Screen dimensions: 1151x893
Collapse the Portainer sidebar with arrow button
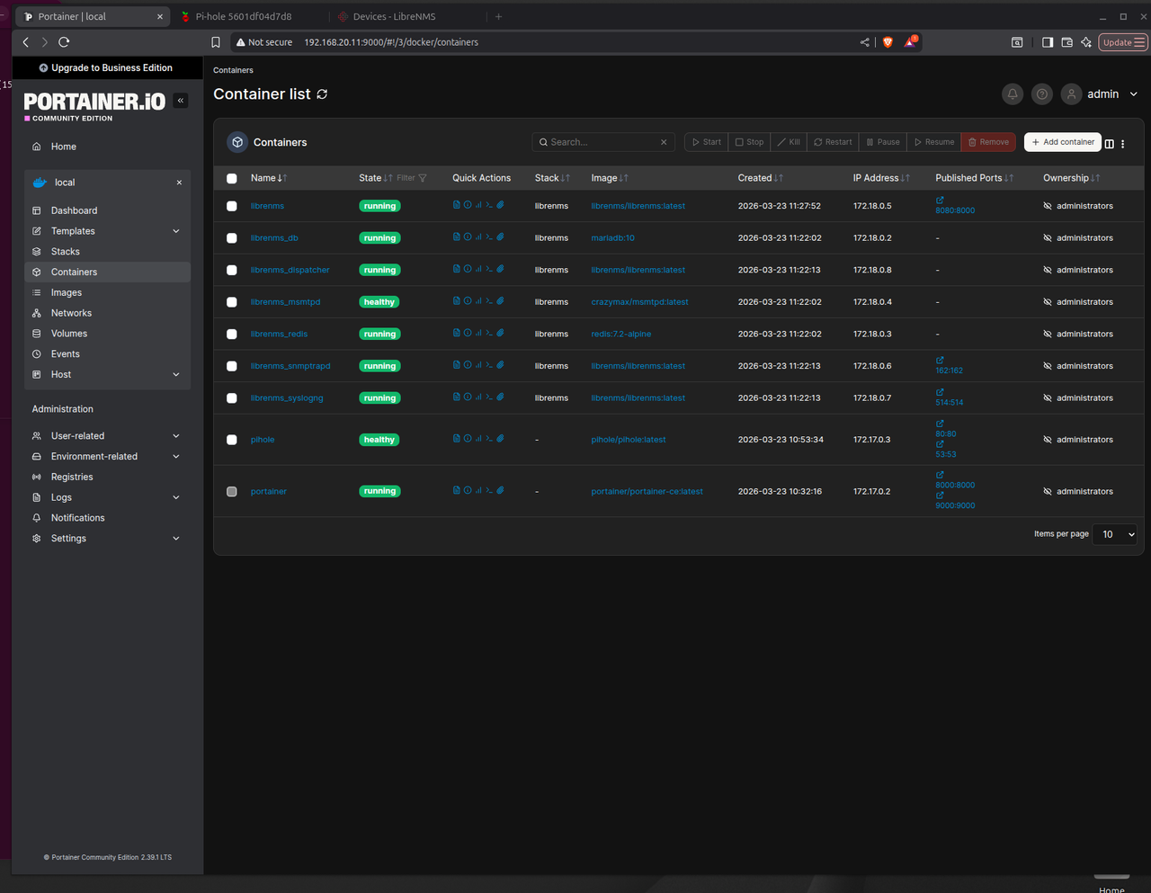point(181,101)
